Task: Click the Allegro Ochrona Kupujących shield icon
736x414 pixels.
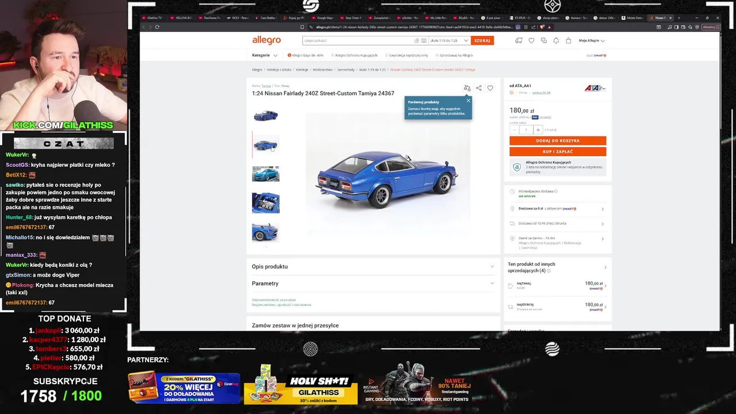Action: (x=517, y=167)
